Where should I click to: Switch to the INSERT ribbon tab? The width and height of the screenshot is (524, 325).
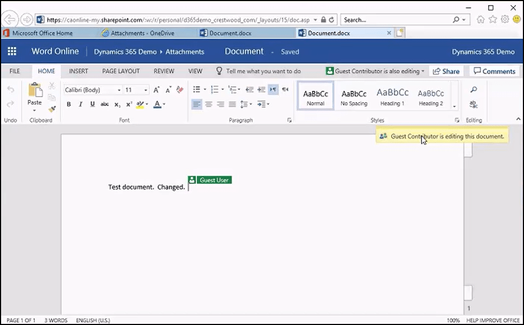click(x=79, y=71)
